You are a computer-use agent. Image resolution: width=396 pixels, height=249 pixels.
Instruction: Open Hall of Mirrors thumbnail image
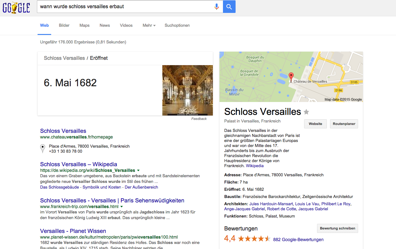[x=188, y=90]
